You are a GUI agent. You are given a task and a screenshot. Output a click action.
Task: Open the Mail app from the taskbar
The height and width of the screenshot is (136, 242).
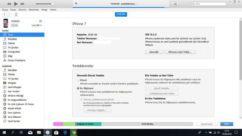[x=30, y=133]
